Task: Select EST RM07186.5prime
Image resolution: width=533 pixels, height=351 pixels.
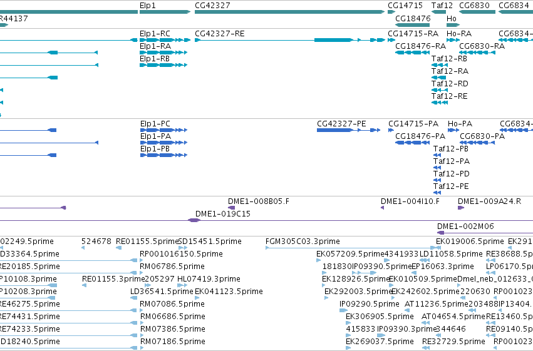Action: [142, 348]
